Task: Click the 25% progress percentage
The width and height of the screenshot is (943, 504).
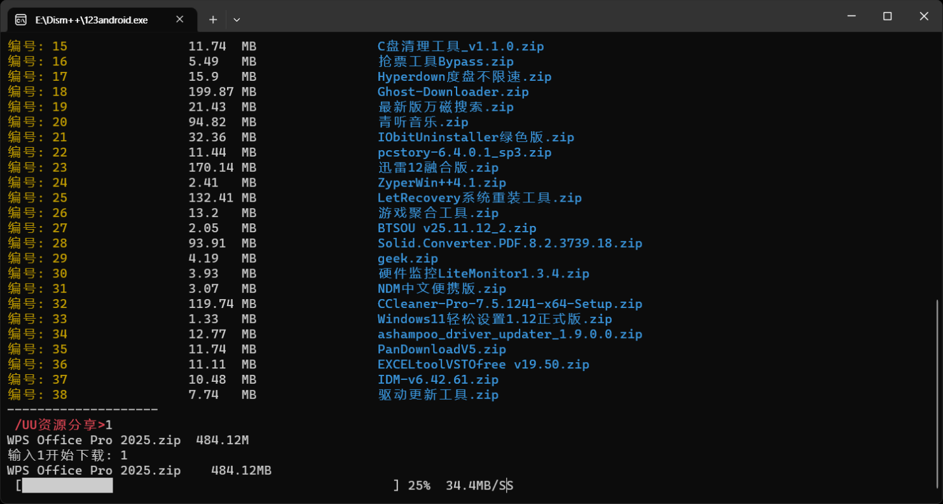Action: pyautogui.click(x=419, y=486)
